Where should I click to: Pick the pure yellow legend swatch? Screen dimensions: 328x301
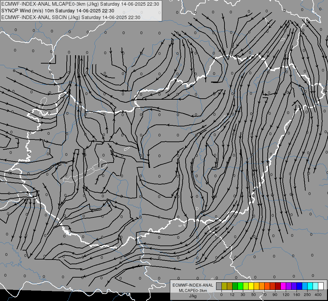click(x=251, y=286)
